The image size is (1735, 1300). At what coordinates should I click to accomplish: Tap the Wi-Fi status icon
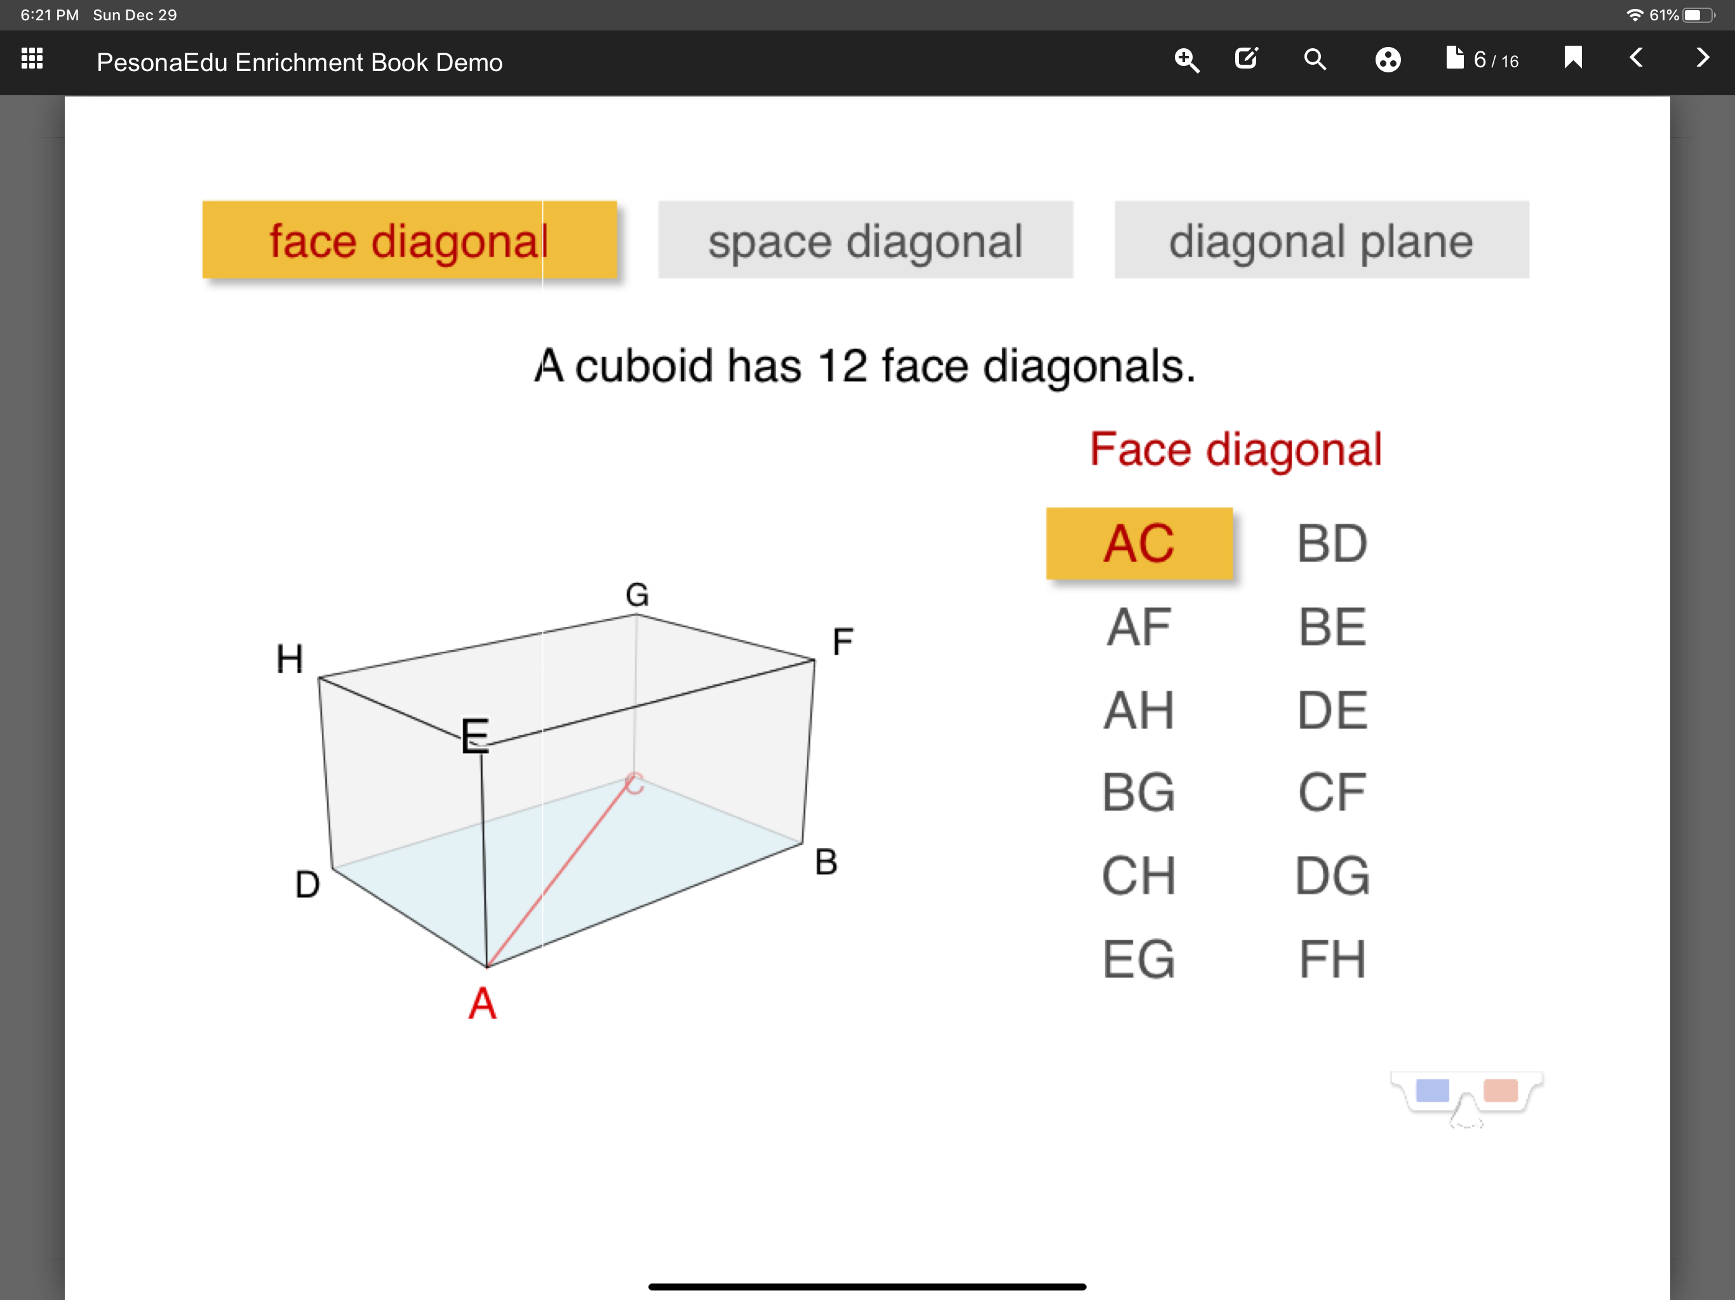point(1635,15)
